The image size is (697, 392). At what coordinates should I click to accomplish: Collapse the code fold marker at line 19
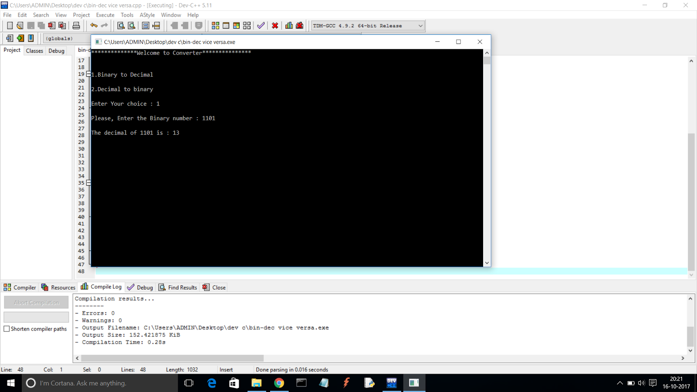(88, 74)
